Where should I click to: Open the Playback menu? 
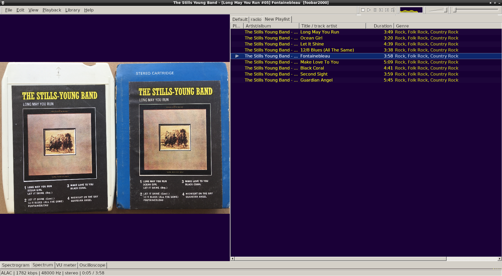[x=52, y=10]
